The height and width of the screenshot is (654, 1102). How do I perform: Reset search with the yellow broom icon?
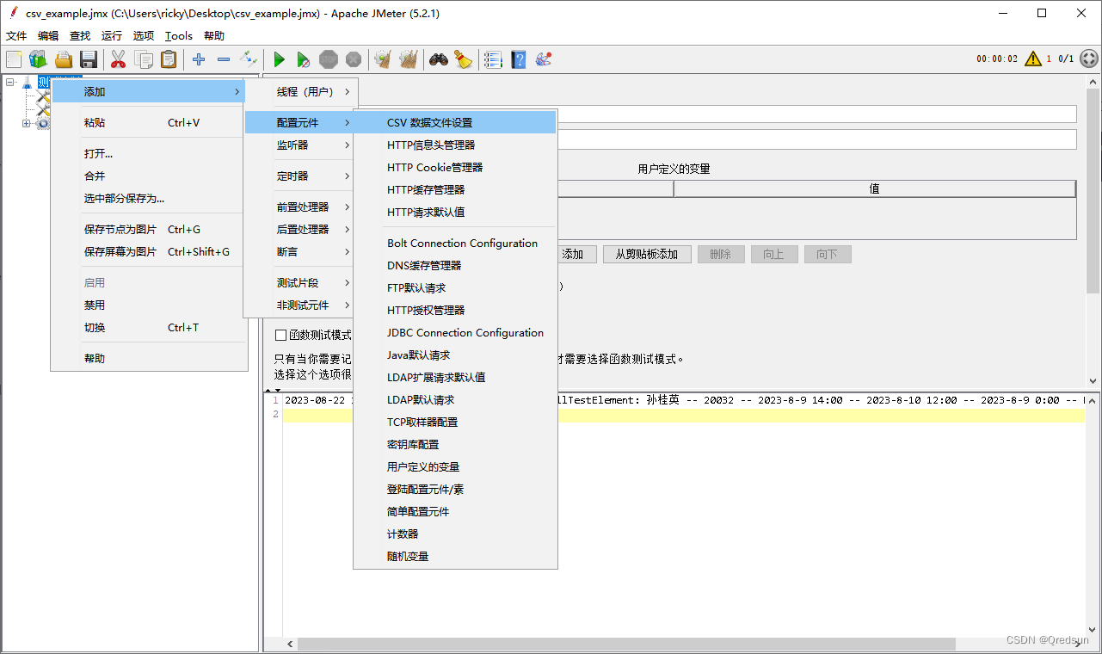(464, 59)
